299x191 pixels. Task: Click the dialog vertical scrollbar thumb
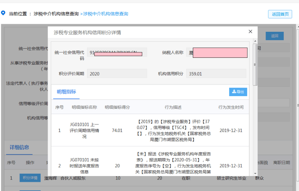[255, 65]
